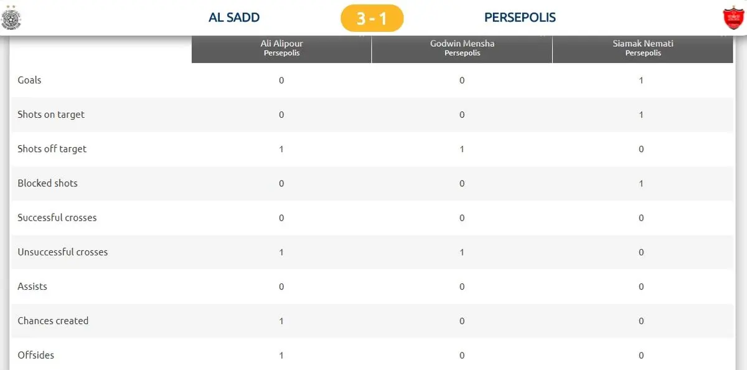This screenshot has height=370, width=747.
Task: Click the Blocked shots row label
Action: 47,183
